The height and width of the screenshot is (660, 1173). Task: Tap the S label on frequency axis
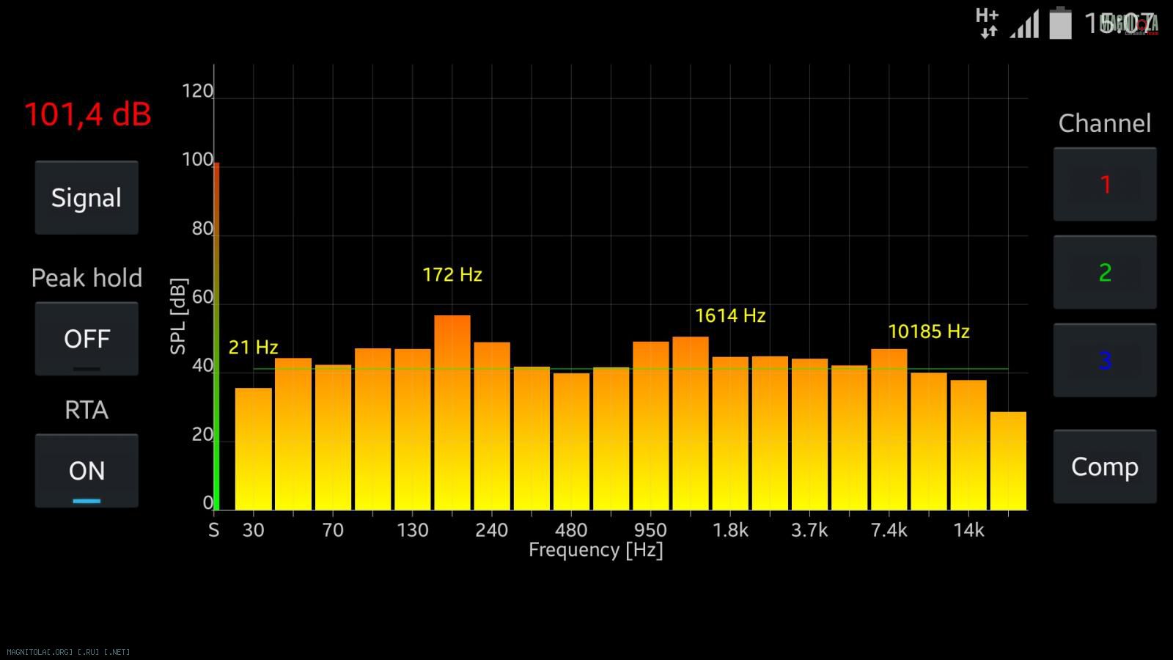point(213,530)
